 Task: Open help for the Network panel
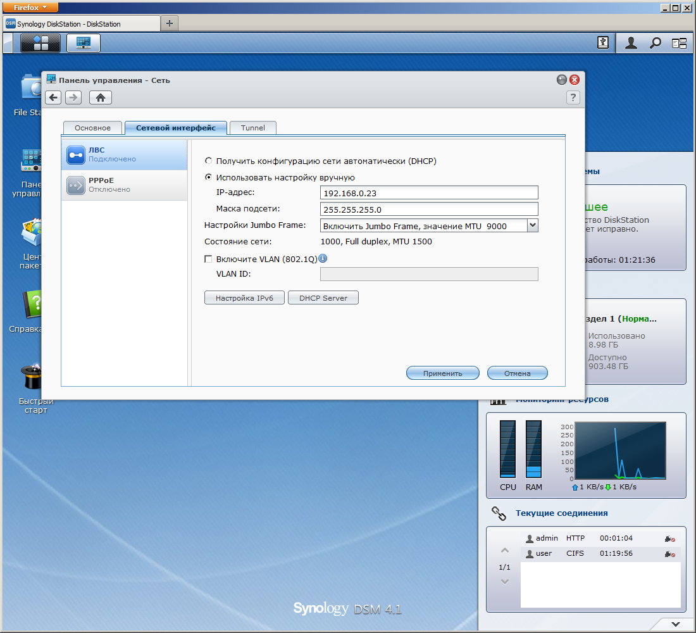click(x=573, y=97)
